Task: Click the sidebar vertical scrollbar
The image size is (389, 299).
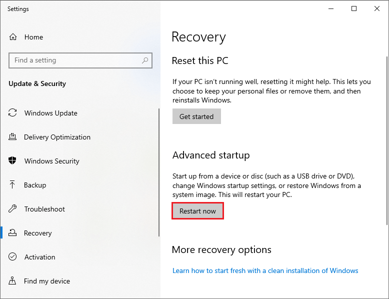Action: [159, 172]
